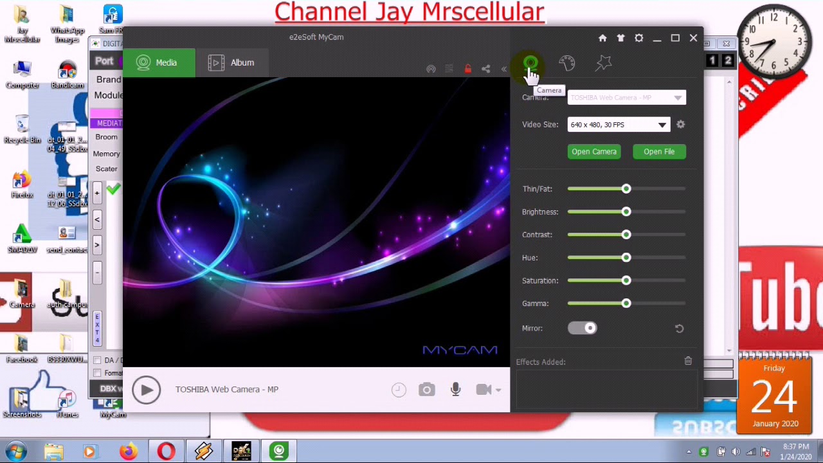Screen dimensions: 823x463
Task: Click the plus button in background window
Action: [97, 193]
